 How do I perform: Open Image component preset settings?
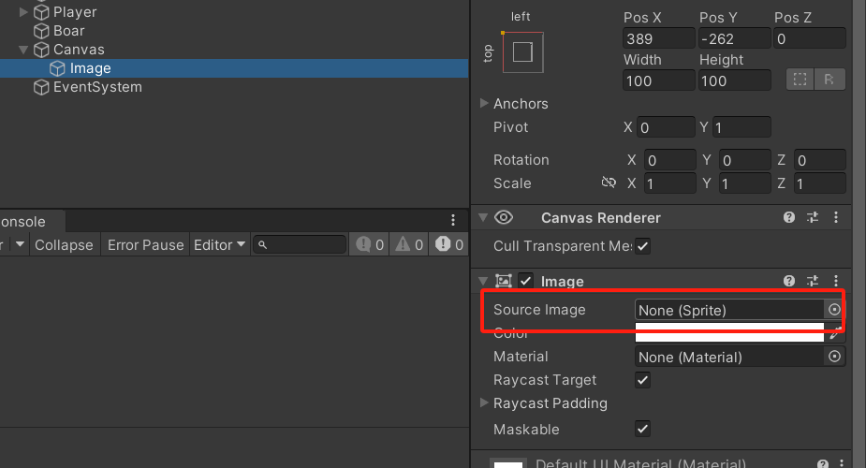812,281
